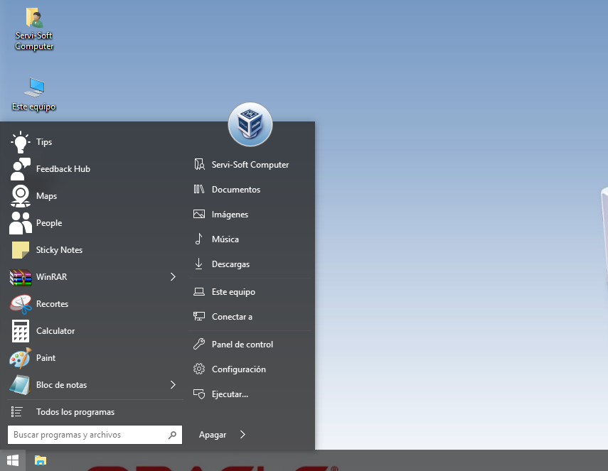
Task: Select the Tips menu entry label
Action: point(44,142)
